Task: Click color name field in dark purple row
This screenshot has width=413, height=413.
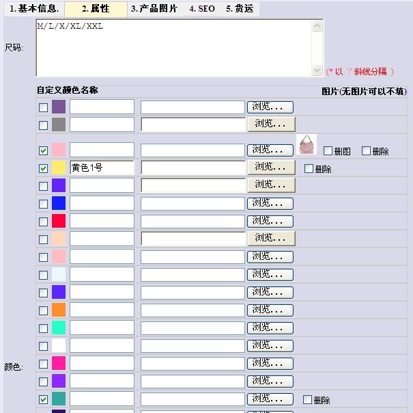Action: pos(102,107)
